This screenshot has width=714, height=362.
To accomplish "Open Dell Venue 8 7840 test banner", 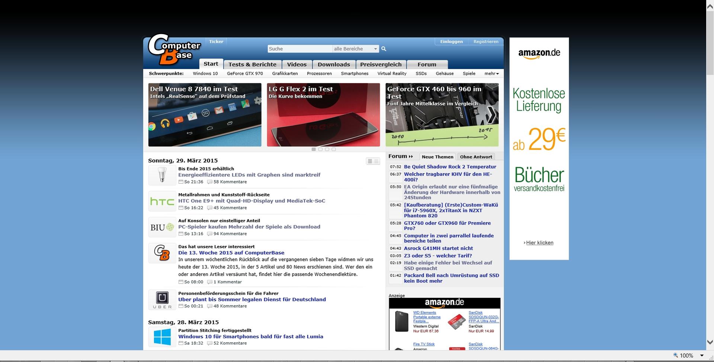I will (205, 115).
